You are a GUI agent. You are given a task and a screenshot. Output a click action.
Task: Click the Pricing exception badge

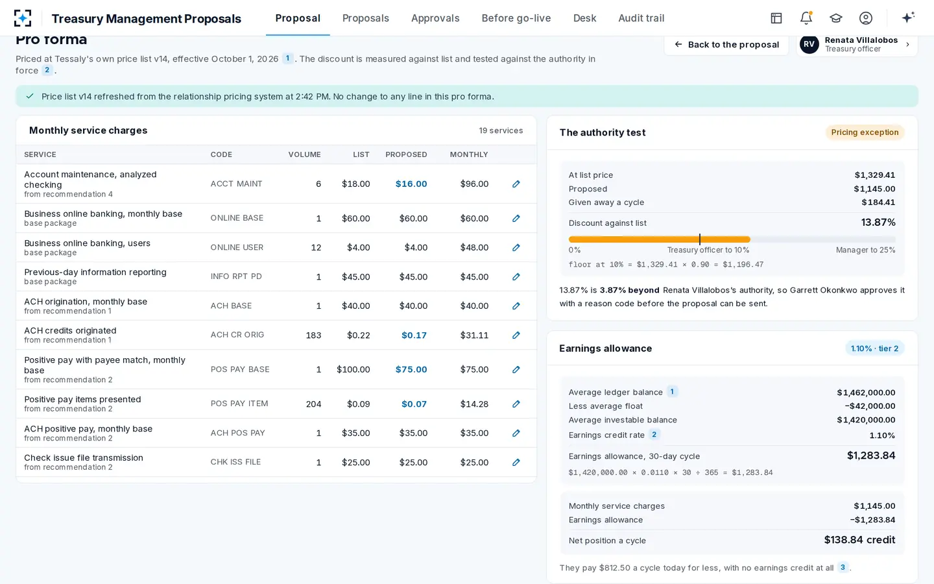pos(865,132)
